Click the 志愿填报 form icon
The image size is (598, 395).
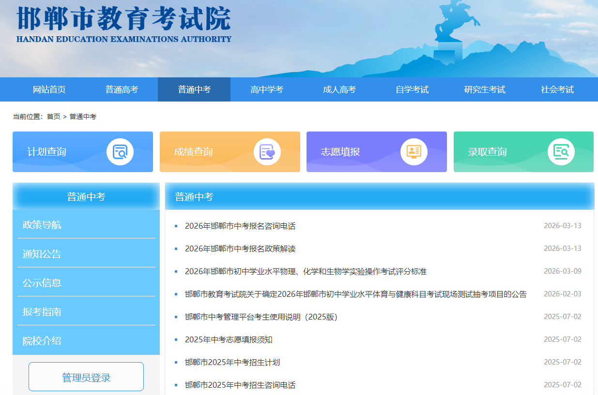[414, 152]
